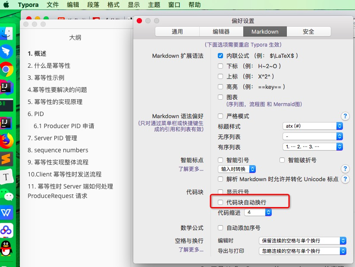Go to outline item 3. 幂等性示例
The height and width of the screenshot is (267, 355).
coord(46,78)
